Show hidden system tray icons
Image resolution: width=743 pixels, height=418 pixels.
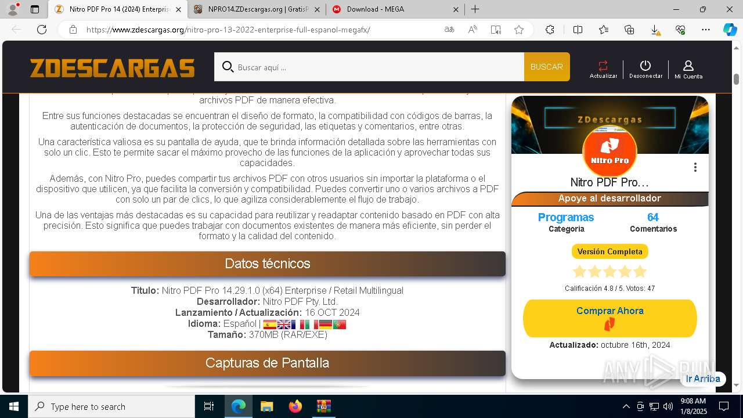pyautogui.click(x=626, y=406)
